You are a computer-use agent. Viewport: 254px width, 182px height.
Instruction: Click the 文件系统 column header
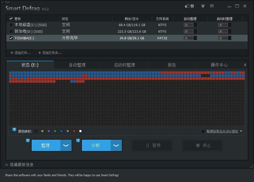tap(162, 19)
